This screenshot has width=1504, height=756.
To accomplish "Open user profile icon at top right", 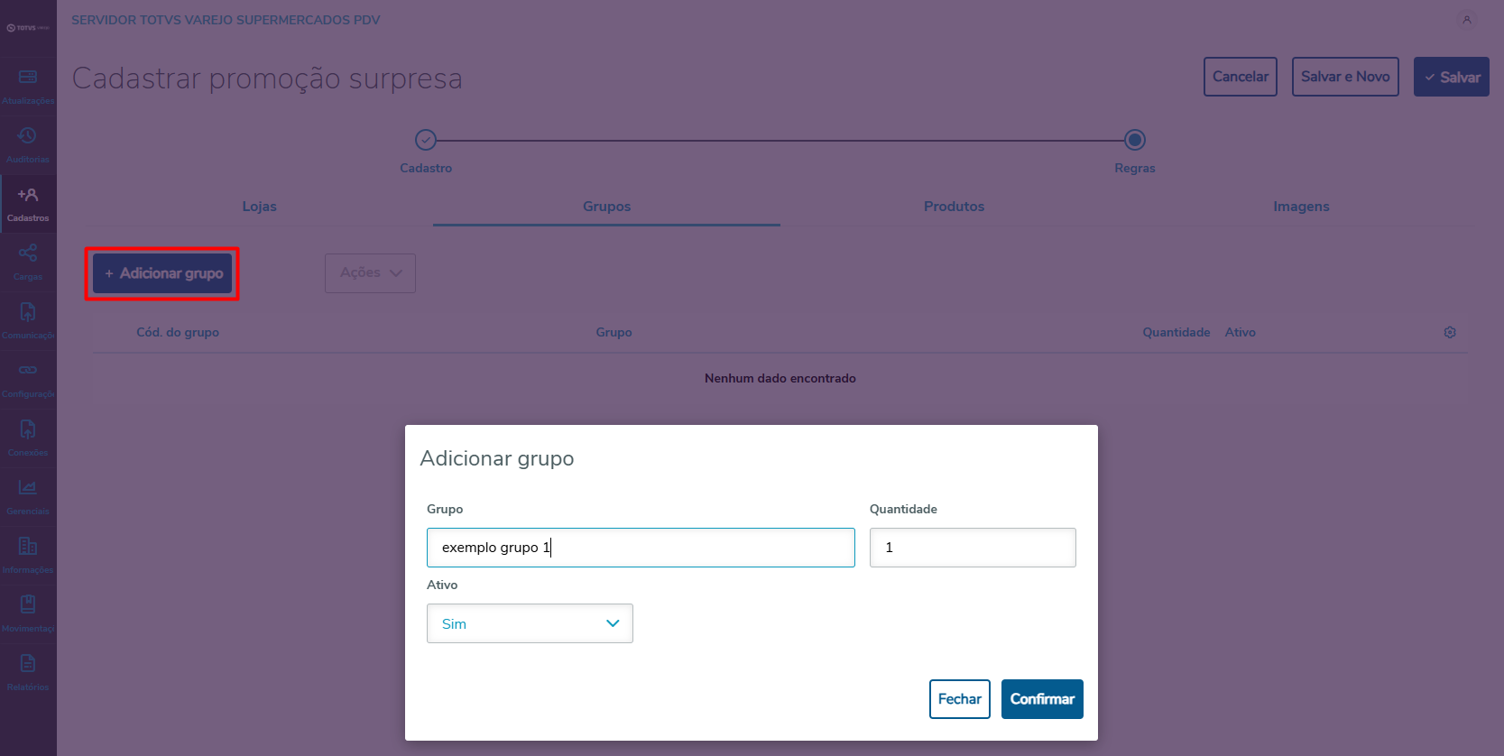I will tap(1467, 20).
